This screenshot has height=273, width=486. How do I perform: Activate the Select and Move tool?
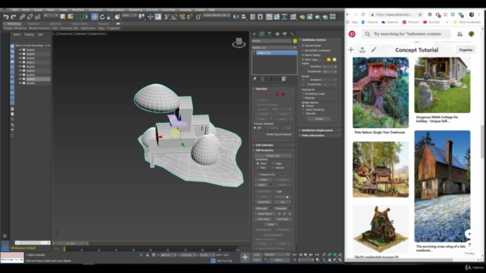95,17
